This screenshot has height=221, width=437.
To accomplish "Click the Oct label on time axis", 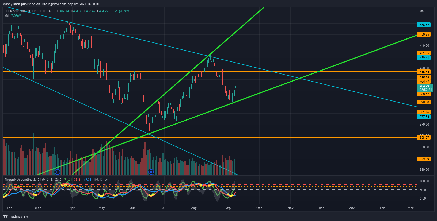I will tap(259, 208).
